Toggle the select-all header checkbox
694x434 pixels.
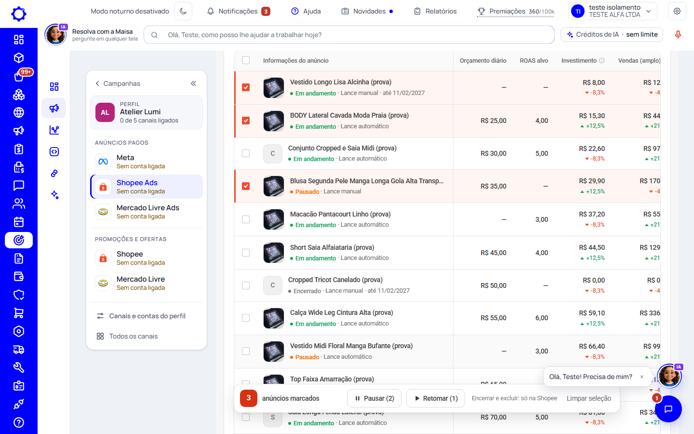point(246,60)
